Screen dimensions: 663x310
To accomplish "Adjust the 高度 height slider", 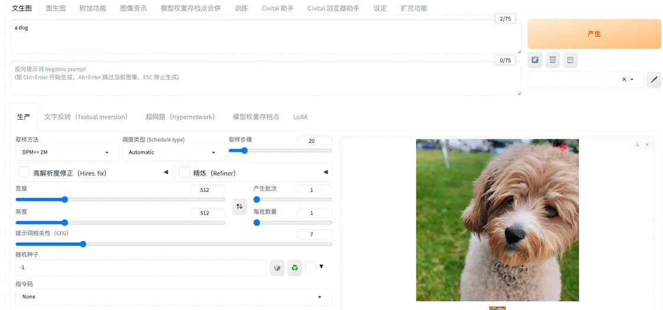I will 121,222.
